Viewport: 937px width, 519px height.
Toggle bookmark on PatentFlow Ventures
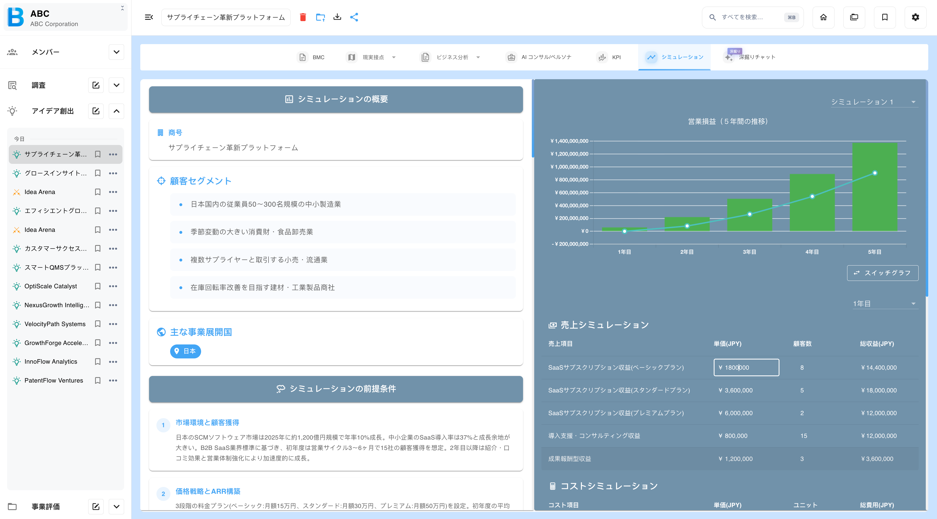98,380
